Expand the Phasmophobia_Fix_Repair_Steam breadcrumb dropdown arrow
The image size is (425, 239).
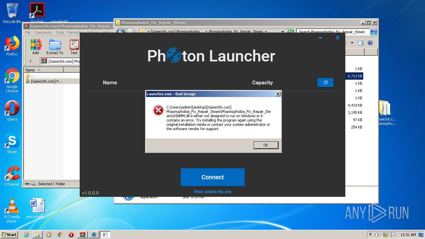click(266, 32)
